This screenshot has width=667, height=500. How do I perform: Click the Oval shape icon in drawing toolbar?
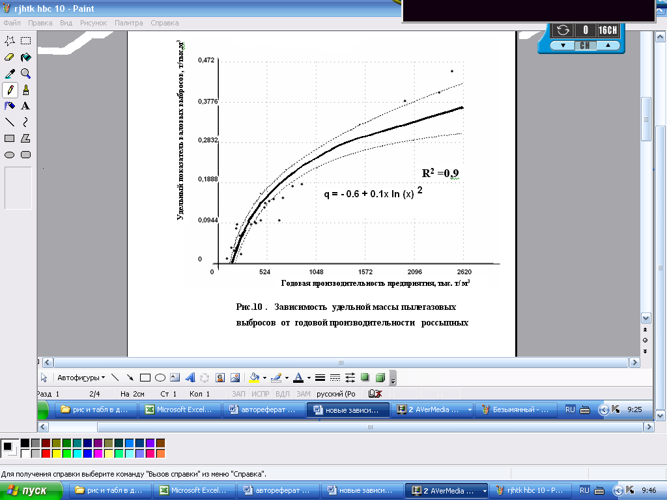(160, 378)
